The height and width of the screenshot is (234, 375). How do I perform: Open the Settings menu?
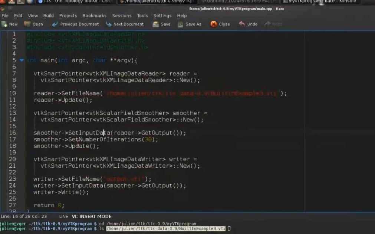(x=162, y=16)
